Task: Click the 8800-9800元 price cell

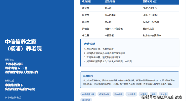Action: tap(150, 8)
